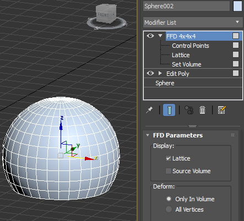Select Set Volume sub-object level
Screen dimensions: 244x221
(187, 64)
